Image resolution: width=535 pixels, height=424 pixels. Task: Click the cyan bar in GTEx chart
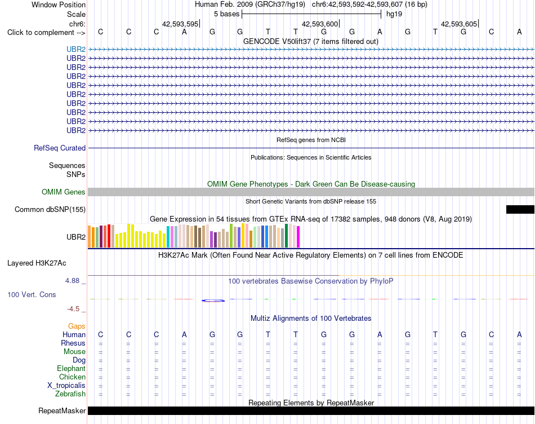coord(168,237)
